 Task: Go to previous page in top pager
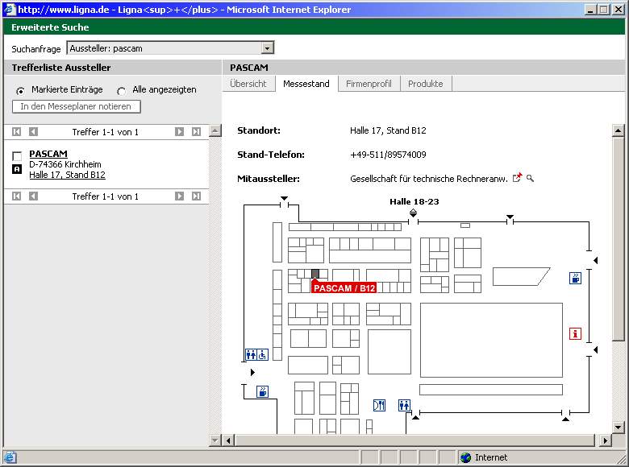[33, 132]
